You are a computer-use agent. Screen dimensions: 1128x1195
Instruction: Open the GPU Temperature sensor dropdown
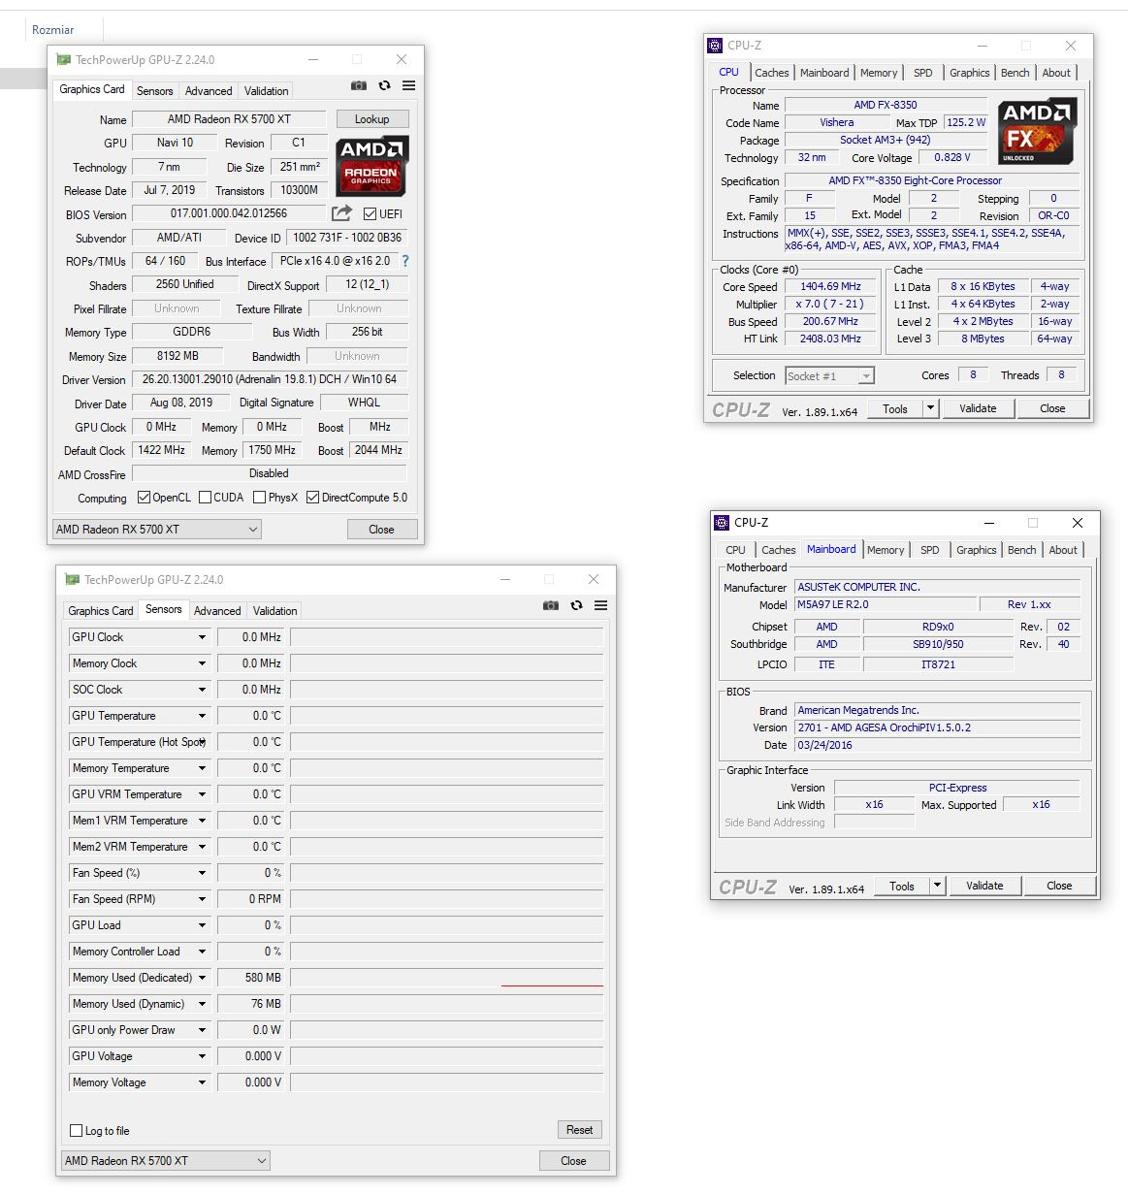click(x=203, y=716)
